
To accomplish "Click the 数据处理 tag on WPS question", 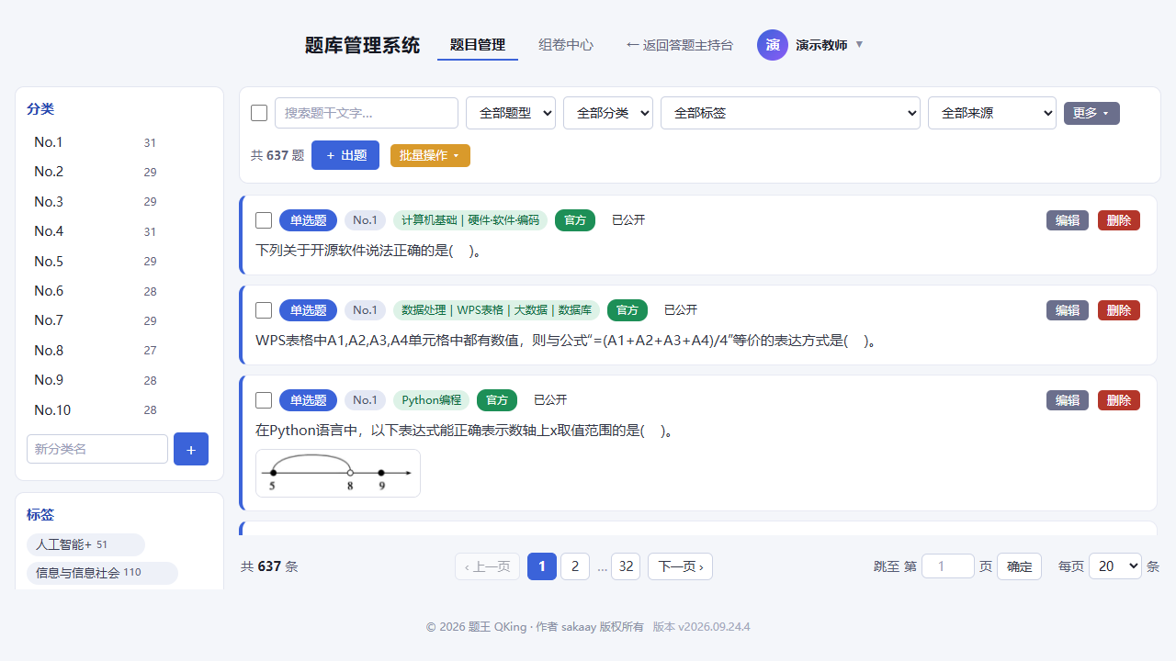I will pyautogui.click(x=496, y=310).
